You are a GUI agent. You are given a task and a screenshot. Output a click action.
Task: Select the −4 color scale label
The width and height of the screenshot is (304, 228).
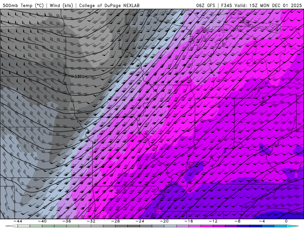coord(262,221)
